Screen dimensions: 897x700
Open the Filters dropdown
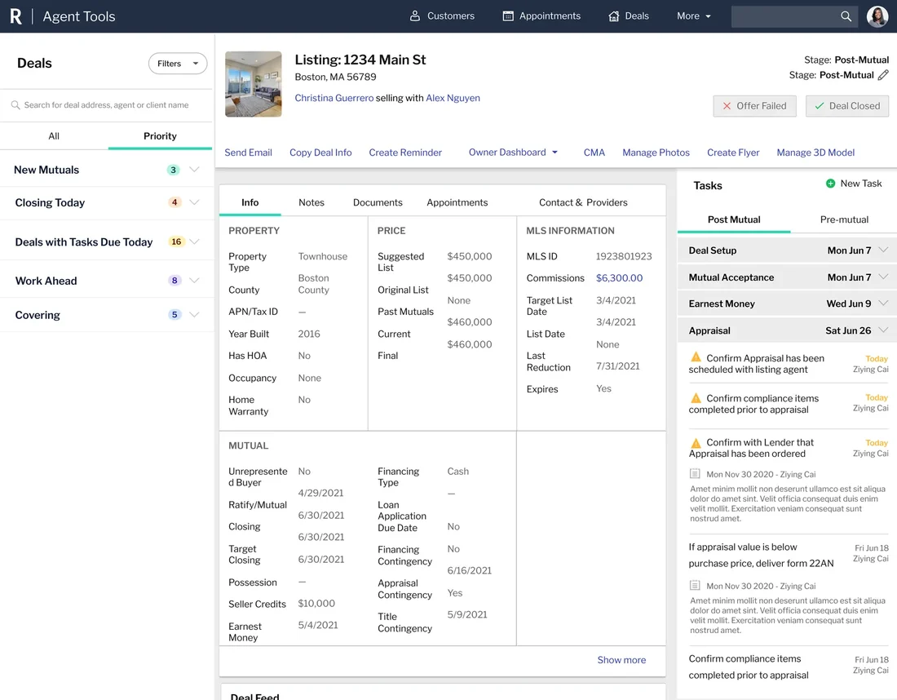pyautogui.click(x=178, y=64)
